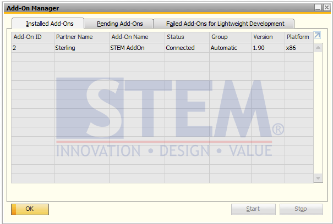Select the 'x86' platform cell
This screenshot has width=333, height=224.
point(299,48)
